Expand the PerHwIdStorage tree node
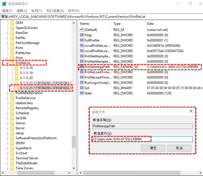 point(7,43)
